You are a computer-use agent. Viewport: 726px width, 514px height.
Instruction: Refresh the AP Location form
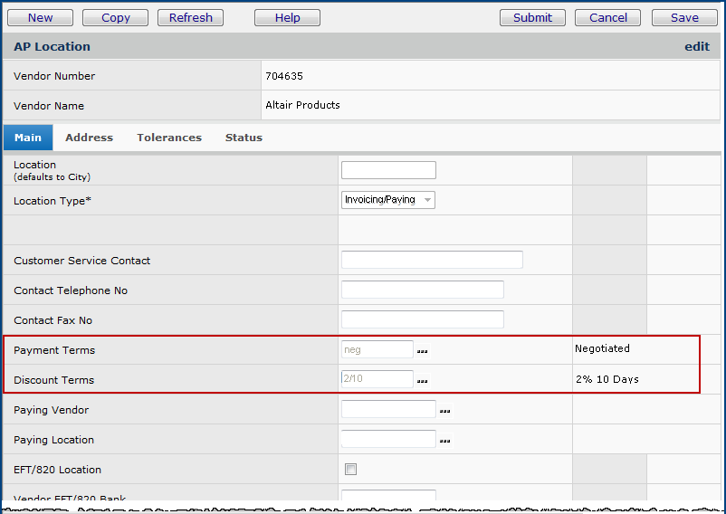(x=190, y=17)
